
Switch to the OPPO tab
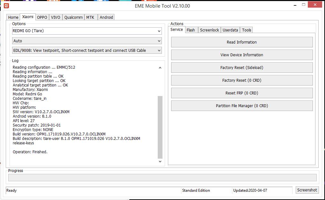42,17
